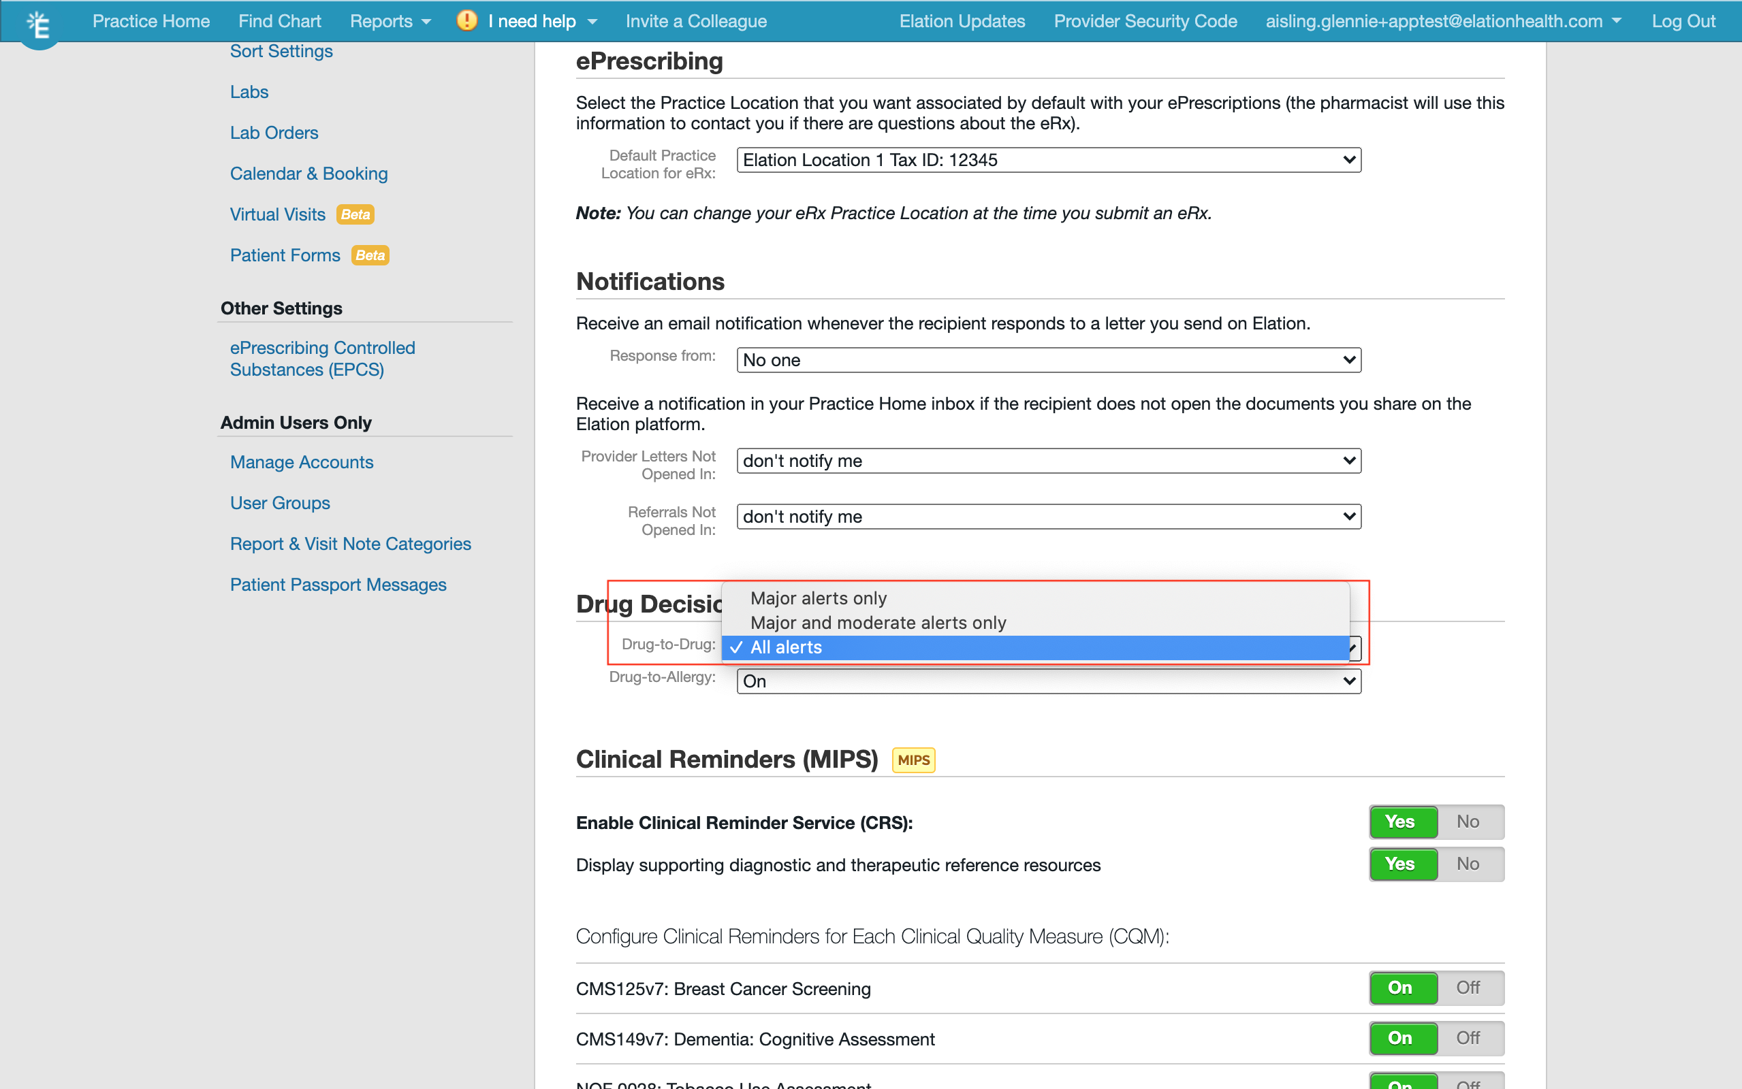The image size is (1742, 1089).
Task: Select Major alerts only option
Action: click(x=819, y=598)
